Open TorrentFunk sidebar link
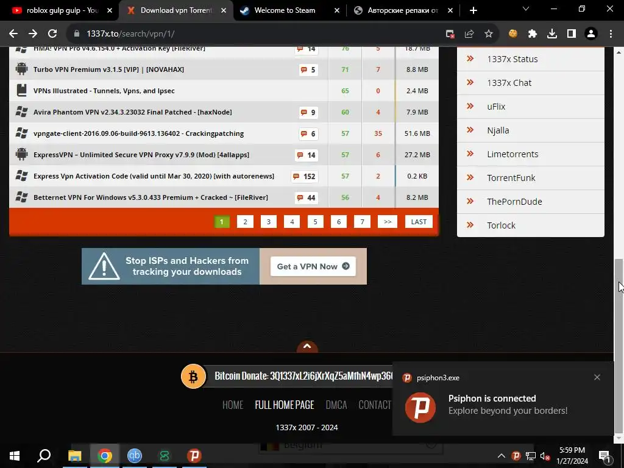 (x=511, y=178)
